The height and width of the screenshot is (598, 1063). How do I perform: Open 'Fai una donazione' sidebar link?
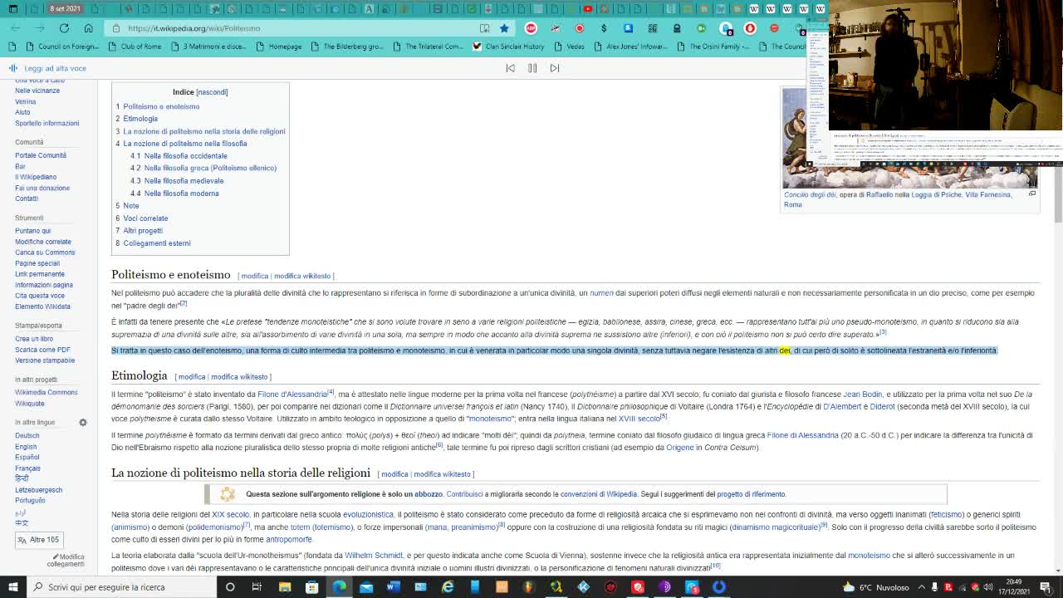[x=42, y=188]
